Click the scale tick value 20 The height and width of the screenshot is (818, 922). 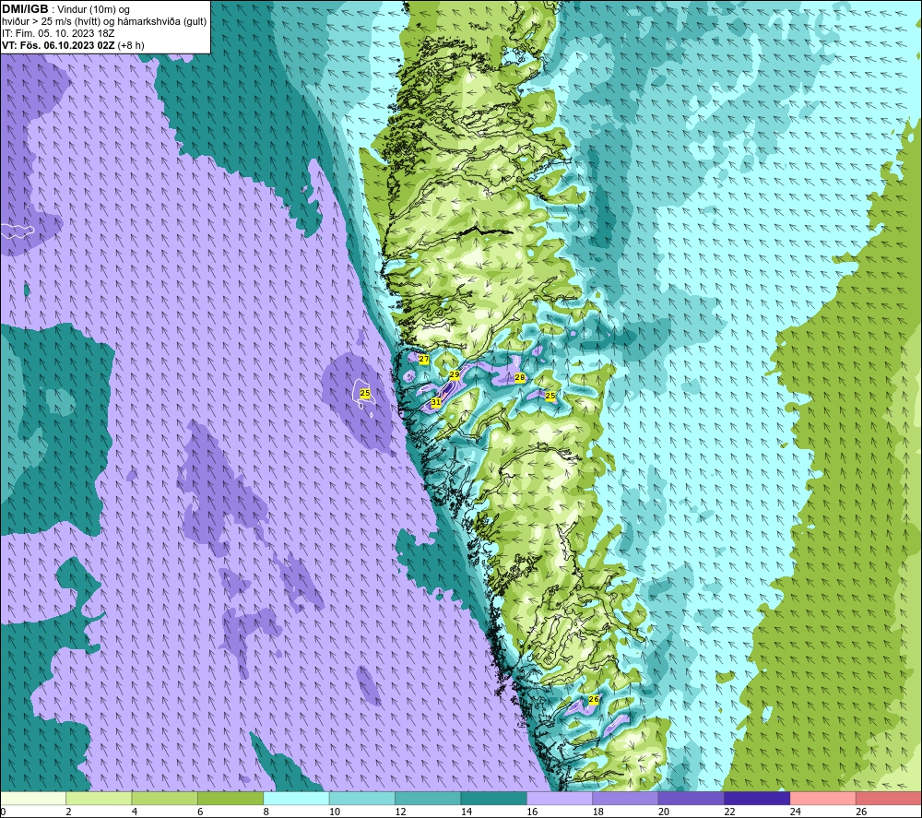coord(663,812)
